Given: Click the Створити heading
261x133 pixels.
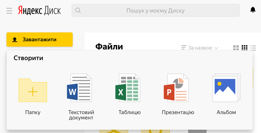Looking at the screenshot, I should [28, 58].
